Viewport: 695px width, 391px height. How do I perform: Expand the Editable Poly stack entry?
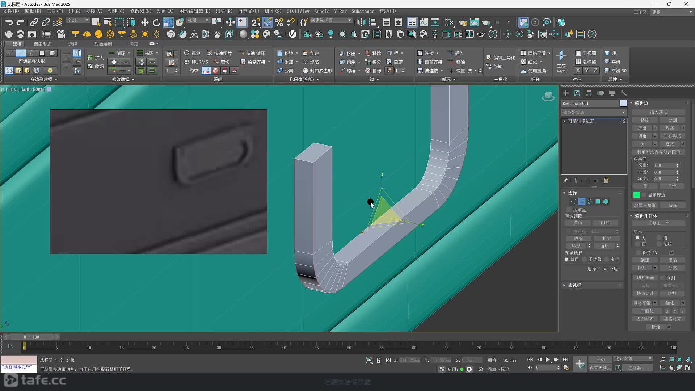pos(564,121)
